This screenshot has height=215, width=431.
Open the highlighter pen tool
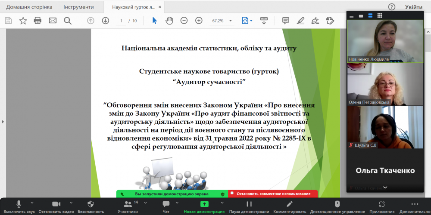pos(300,20)
